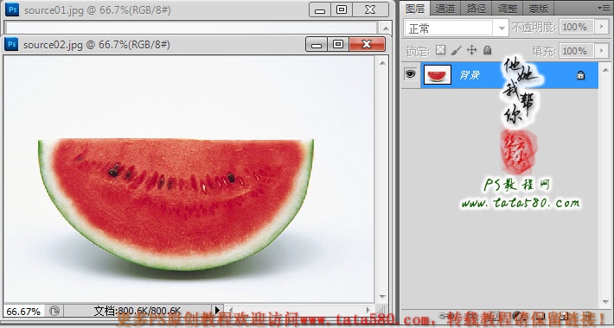Click source02 vertical scrollbar down arrow
This screenshot has height=328, width=614.
pyautogui.click(x=382, y=297)
